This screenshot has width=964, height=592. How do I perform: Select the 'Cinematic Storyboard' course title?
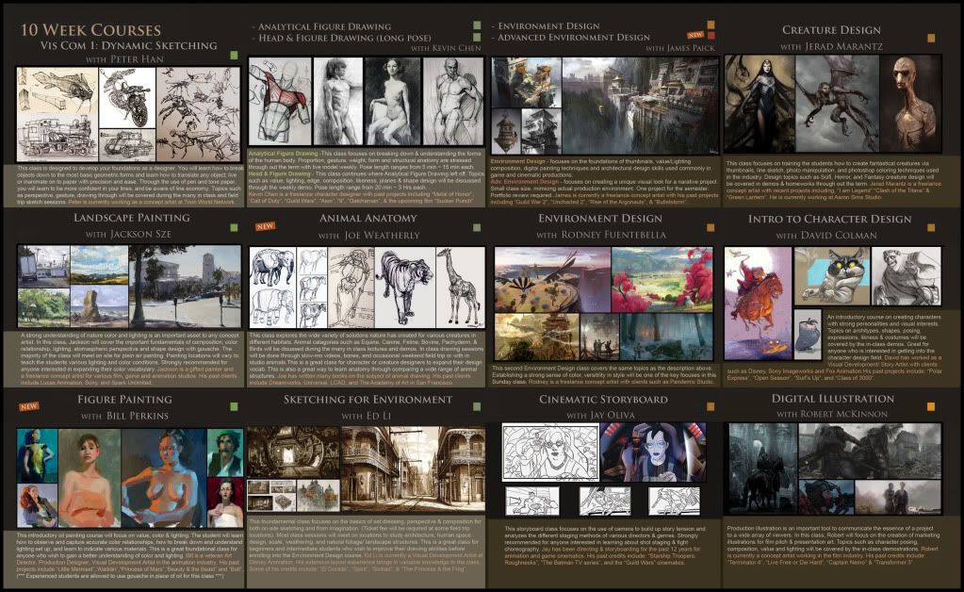click(603, 400)
